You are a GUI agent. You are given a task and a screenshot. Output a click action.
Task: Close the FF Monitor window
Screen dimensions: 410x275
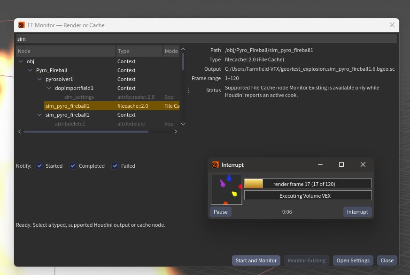coord(392,25)
